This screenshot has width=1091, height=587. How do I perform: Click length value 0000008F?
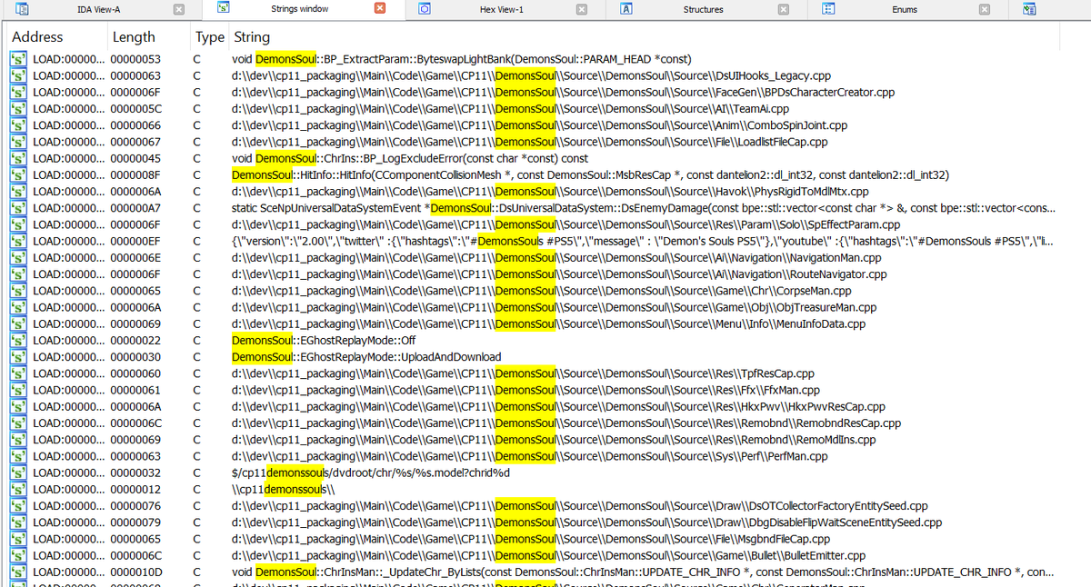[x=135, y=174]
